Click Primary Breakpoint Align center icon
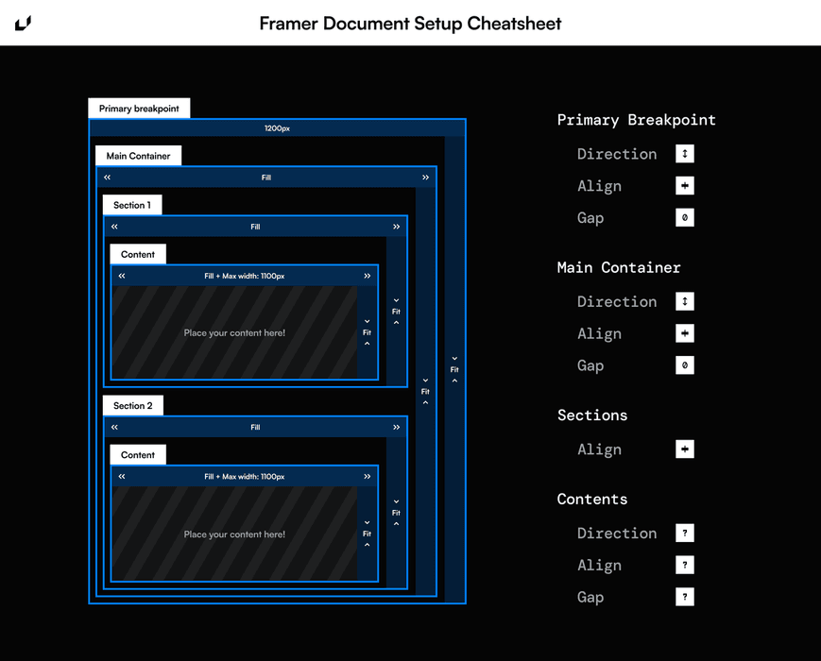This screenshot has width=821, height=661. [684, 186]
